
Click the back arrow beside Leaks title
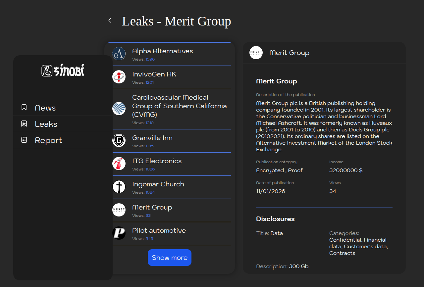pos(110,21)
